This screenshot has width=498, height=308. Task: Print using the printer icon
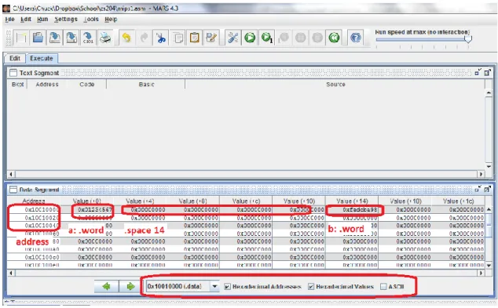click(104, 38)
